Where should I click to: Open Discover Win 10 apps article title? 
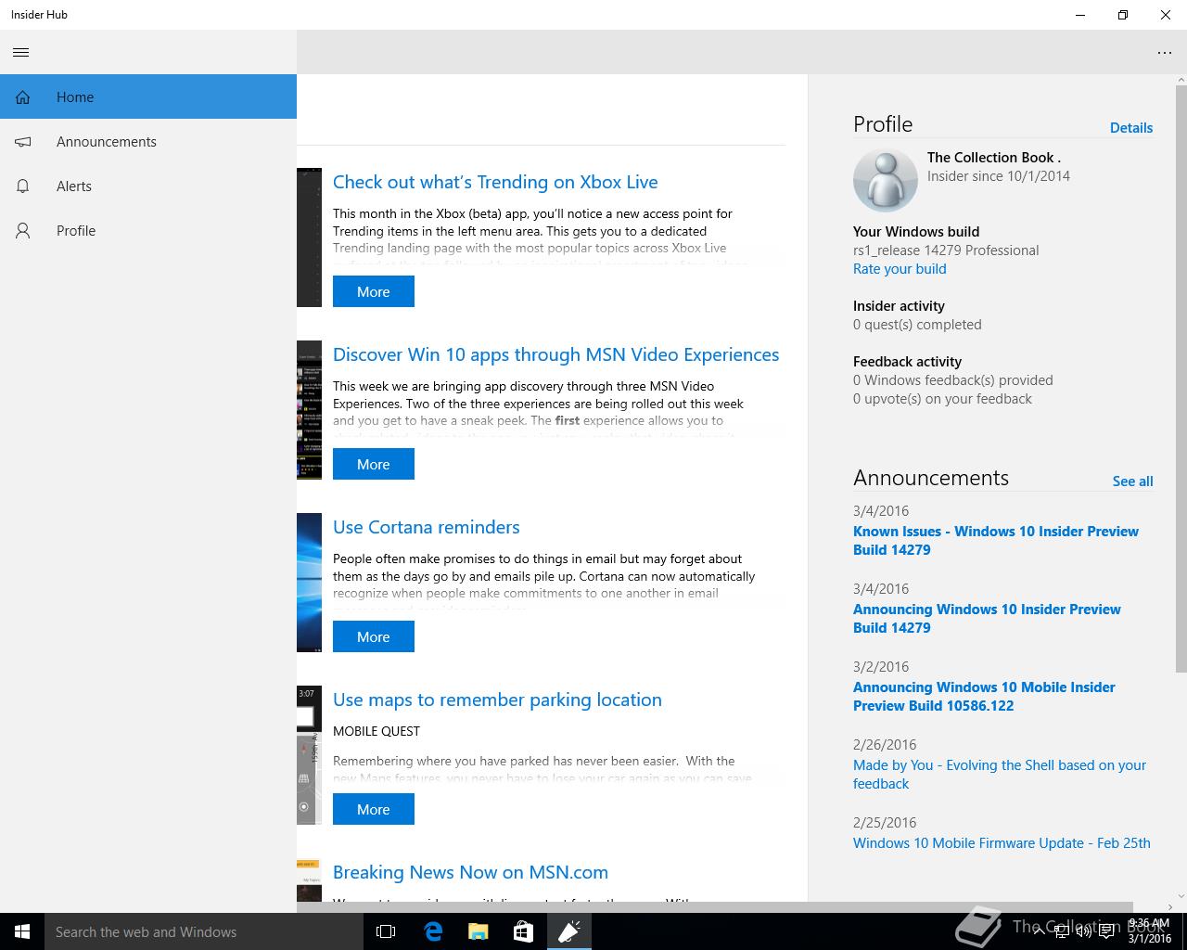[x=555, y=354]
